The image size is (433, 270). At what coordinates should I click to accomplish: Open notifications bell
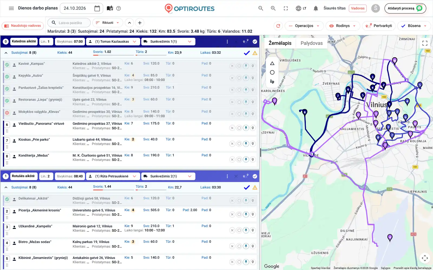point(316,8)
